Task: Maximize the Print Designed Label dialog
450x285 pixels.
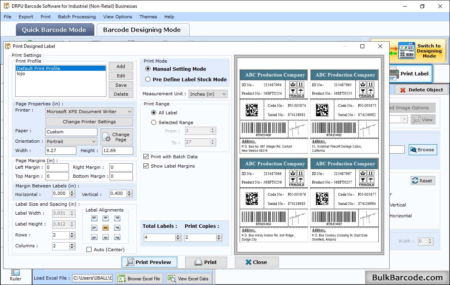Action: coord(362,46)
